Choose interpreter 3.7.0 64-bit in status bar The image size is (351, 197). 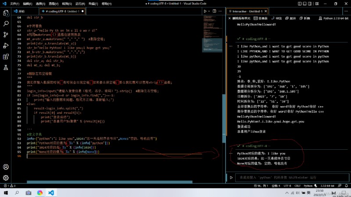[x=327, y=186]
